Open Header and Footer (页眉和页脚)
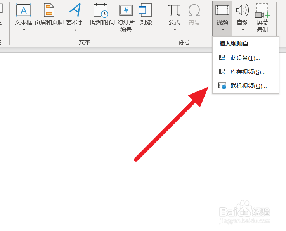 (49, 14)
